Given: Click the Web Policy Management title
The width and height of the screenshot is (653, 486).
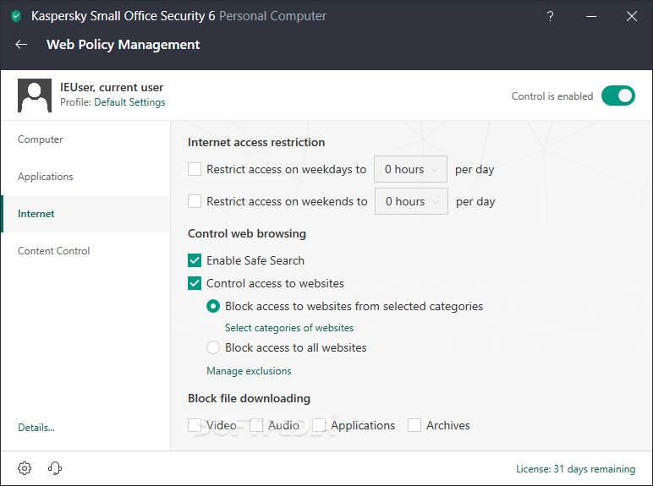Looking at the screenshot, I should coord(123,45).
